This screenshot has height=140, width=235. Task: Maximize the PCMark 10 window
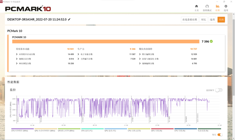(224, 2)
